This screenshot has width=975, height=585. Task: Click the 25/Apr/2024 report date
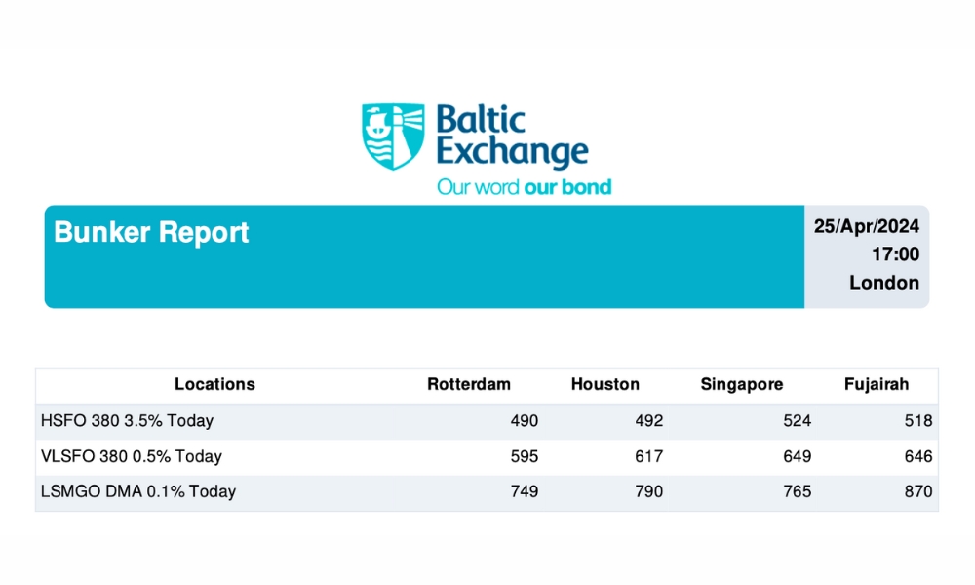coord(867,226)
